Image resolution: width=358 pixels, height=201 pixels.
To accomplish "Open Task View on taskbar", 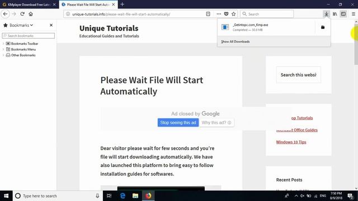I will pos(109,196).
